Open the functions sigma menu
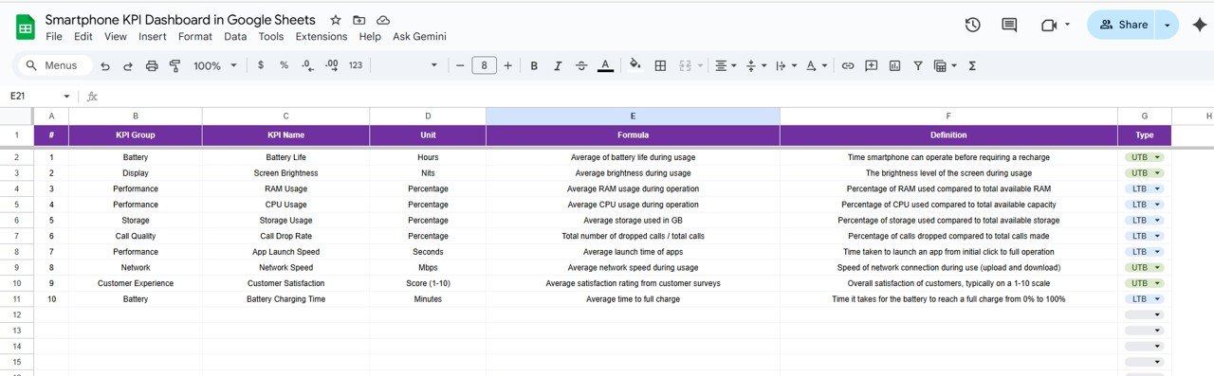The height and width of the screenshot is (376, 1214). [x=972, y=65]
